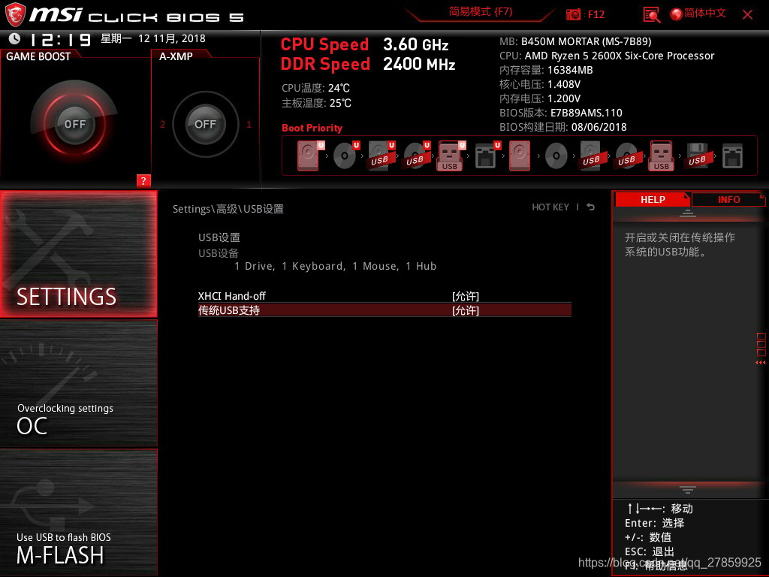The height and width of the screenshot is (577, 769).
Task: Open the M-FLASH BIOS flashing section
Action: (78, 512)
